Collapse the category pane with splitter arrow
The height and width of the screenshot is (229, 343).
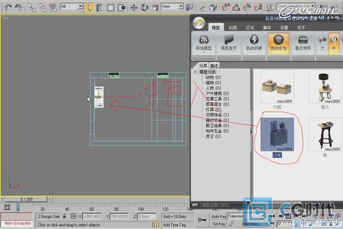pos(252,131)
